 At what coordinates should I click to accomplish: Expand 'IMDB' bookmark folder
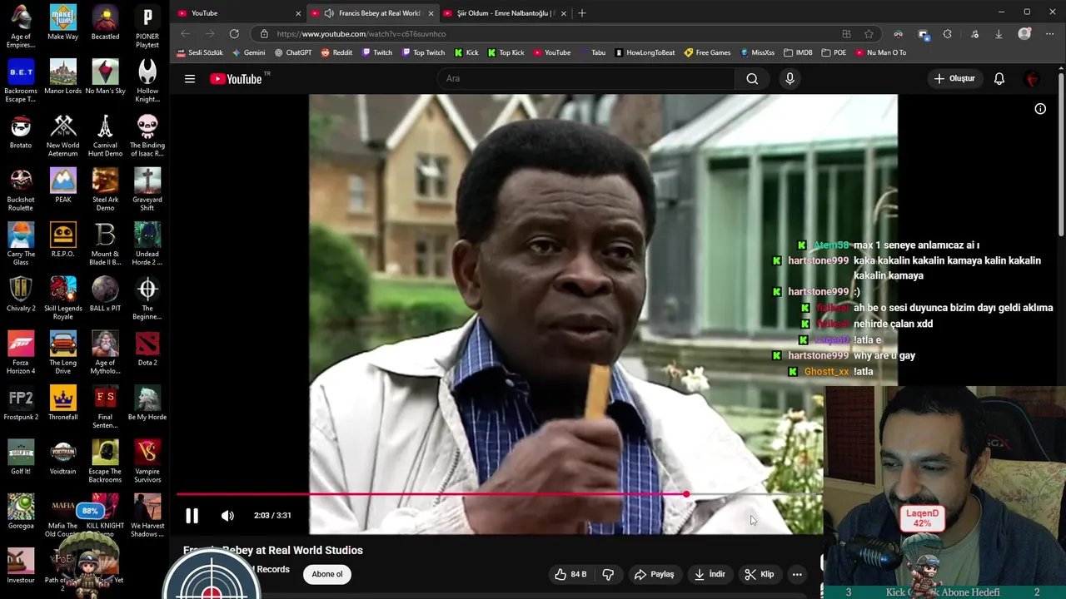pos(798,52)
